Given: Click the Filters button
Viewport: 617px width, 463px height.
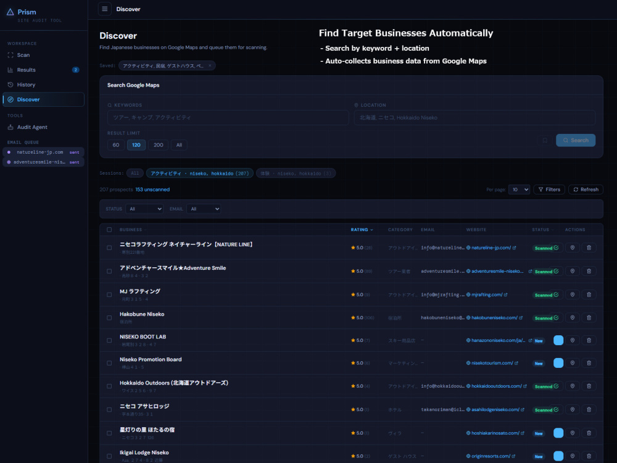Looking at the screenshot, I should coord(549,190).
